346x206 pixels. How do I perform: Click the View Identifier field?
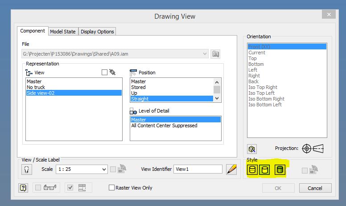pos(198,169)
